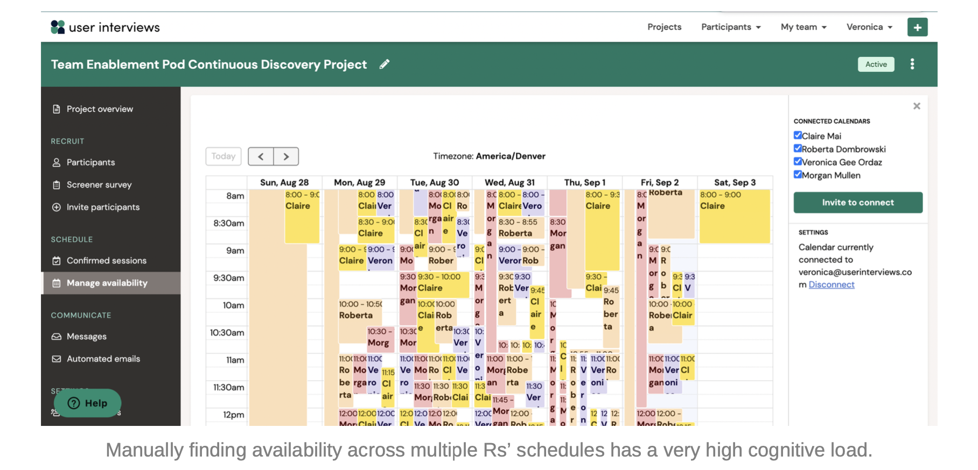Click the Project overview document icon
This screenshot has width=978, height=470.
[x=57, y=109]
